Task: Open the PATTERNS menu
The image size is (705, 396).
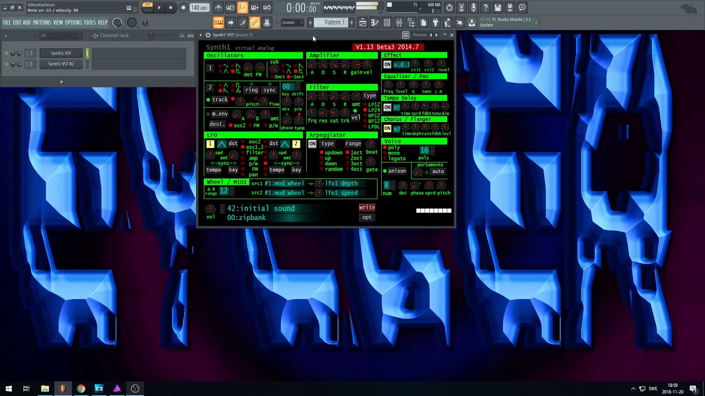Action: coord(42,23)
